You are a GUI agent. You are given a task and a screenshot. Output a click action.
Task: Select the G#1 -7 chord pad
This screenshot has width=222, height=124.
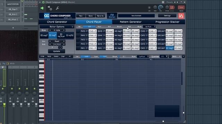[x=101, y=48]
